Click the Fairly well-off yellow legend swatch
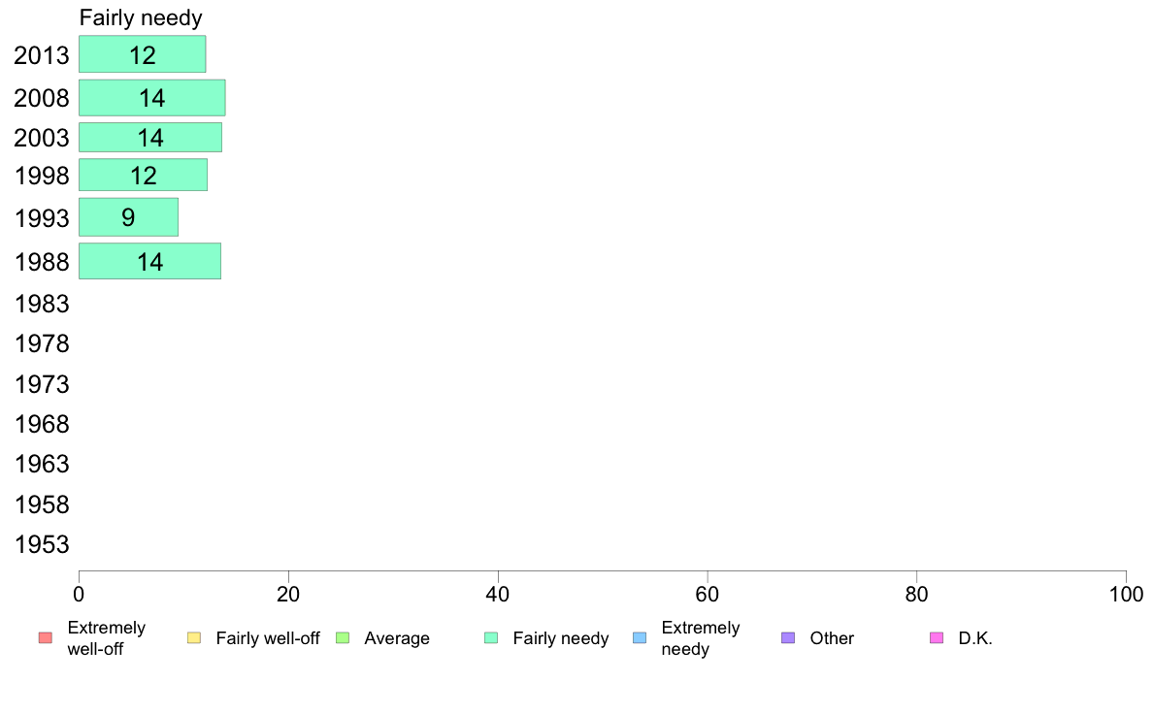Screen dimensions: 1153x714 point(194,637)
